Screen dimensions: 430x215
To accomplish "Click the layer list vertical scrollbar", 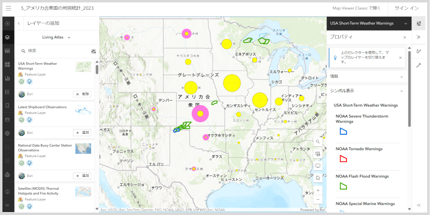I will (97, 69).
